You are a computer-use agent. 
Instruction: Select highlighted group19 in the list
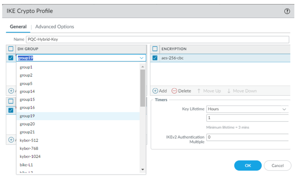[x=78, y=116]
